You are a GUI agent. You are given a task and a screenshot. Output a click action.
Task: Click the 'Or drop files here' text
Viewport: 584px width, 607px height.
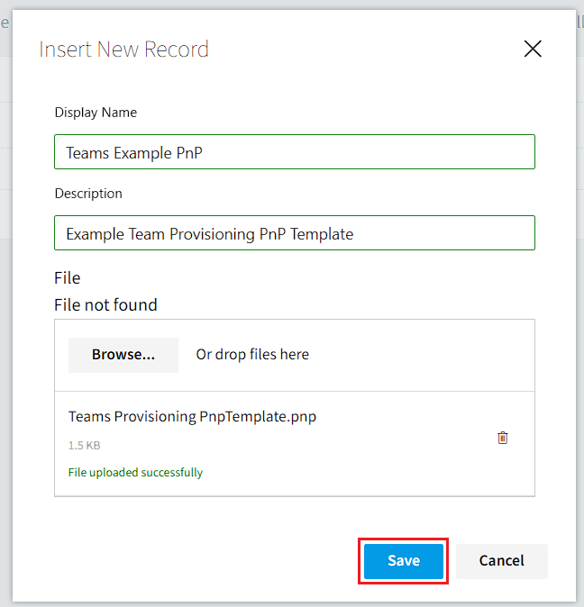[252, 355]
